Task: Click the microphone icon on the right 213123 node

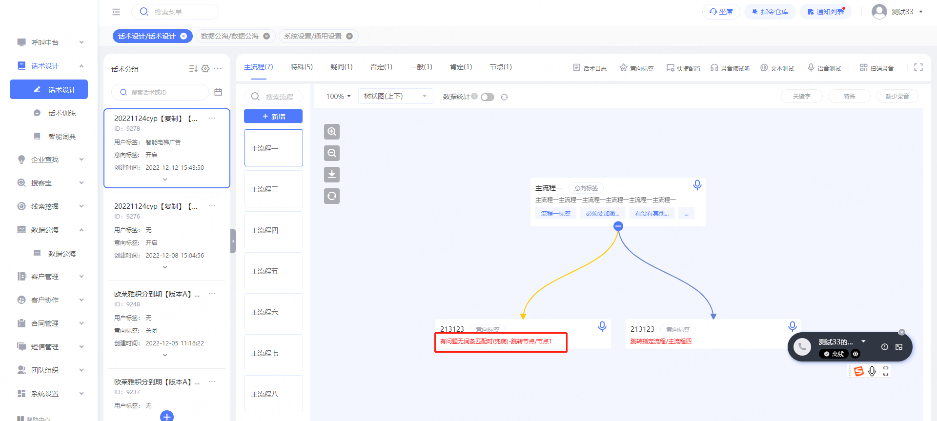Action: pyautogui.click(x=793, y=326)
